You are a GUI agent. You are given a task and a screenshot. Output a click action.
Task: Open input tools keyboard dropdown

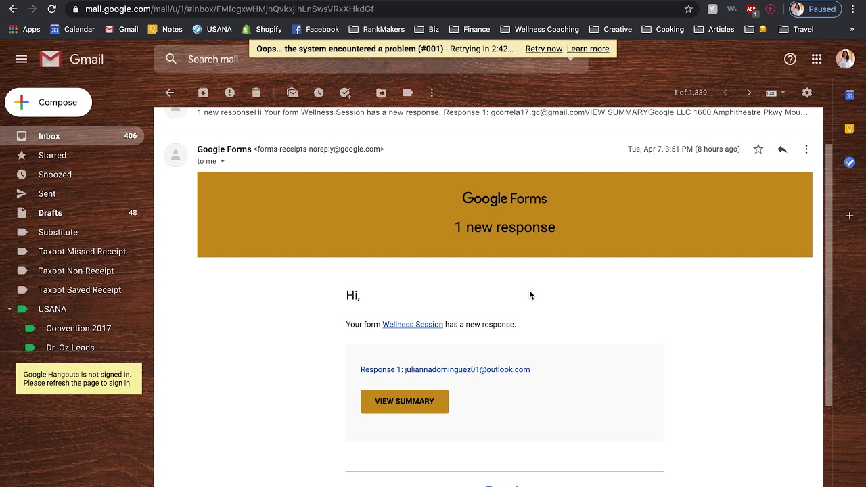coord(775,93)
